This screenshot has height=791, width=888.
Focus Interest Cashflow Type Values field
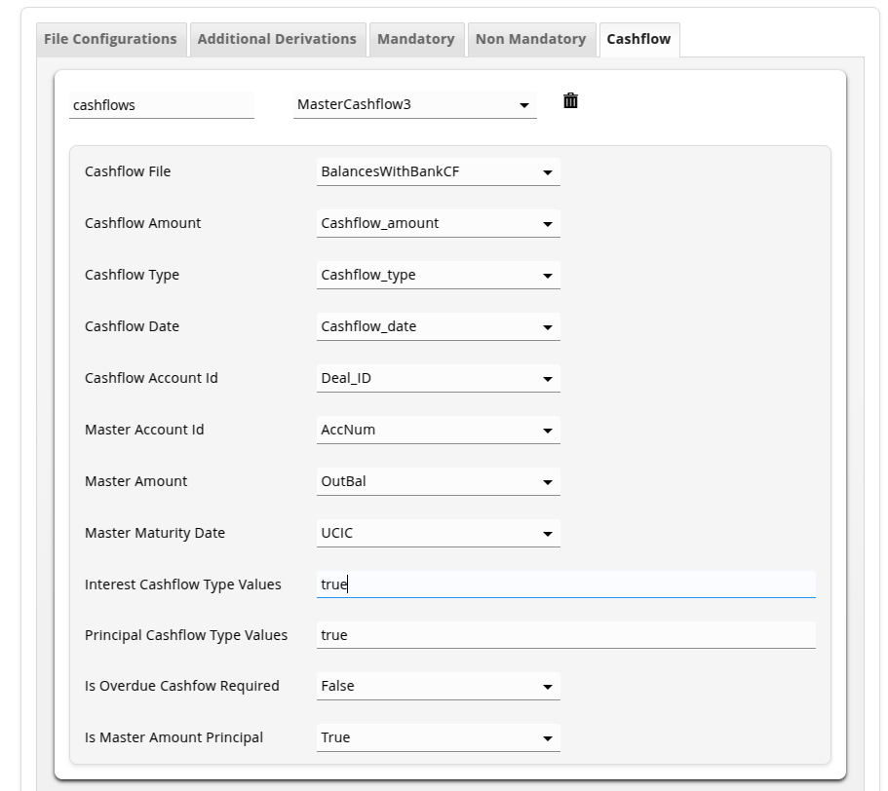click(565, 584)
